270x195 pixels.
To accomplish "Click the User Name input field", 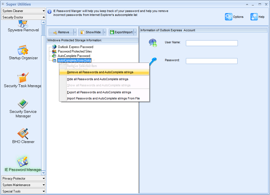I will (x=212, y=43).
